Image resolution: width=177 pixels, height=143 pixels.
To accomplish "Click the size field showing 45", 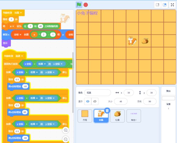I will coord(121,101).
